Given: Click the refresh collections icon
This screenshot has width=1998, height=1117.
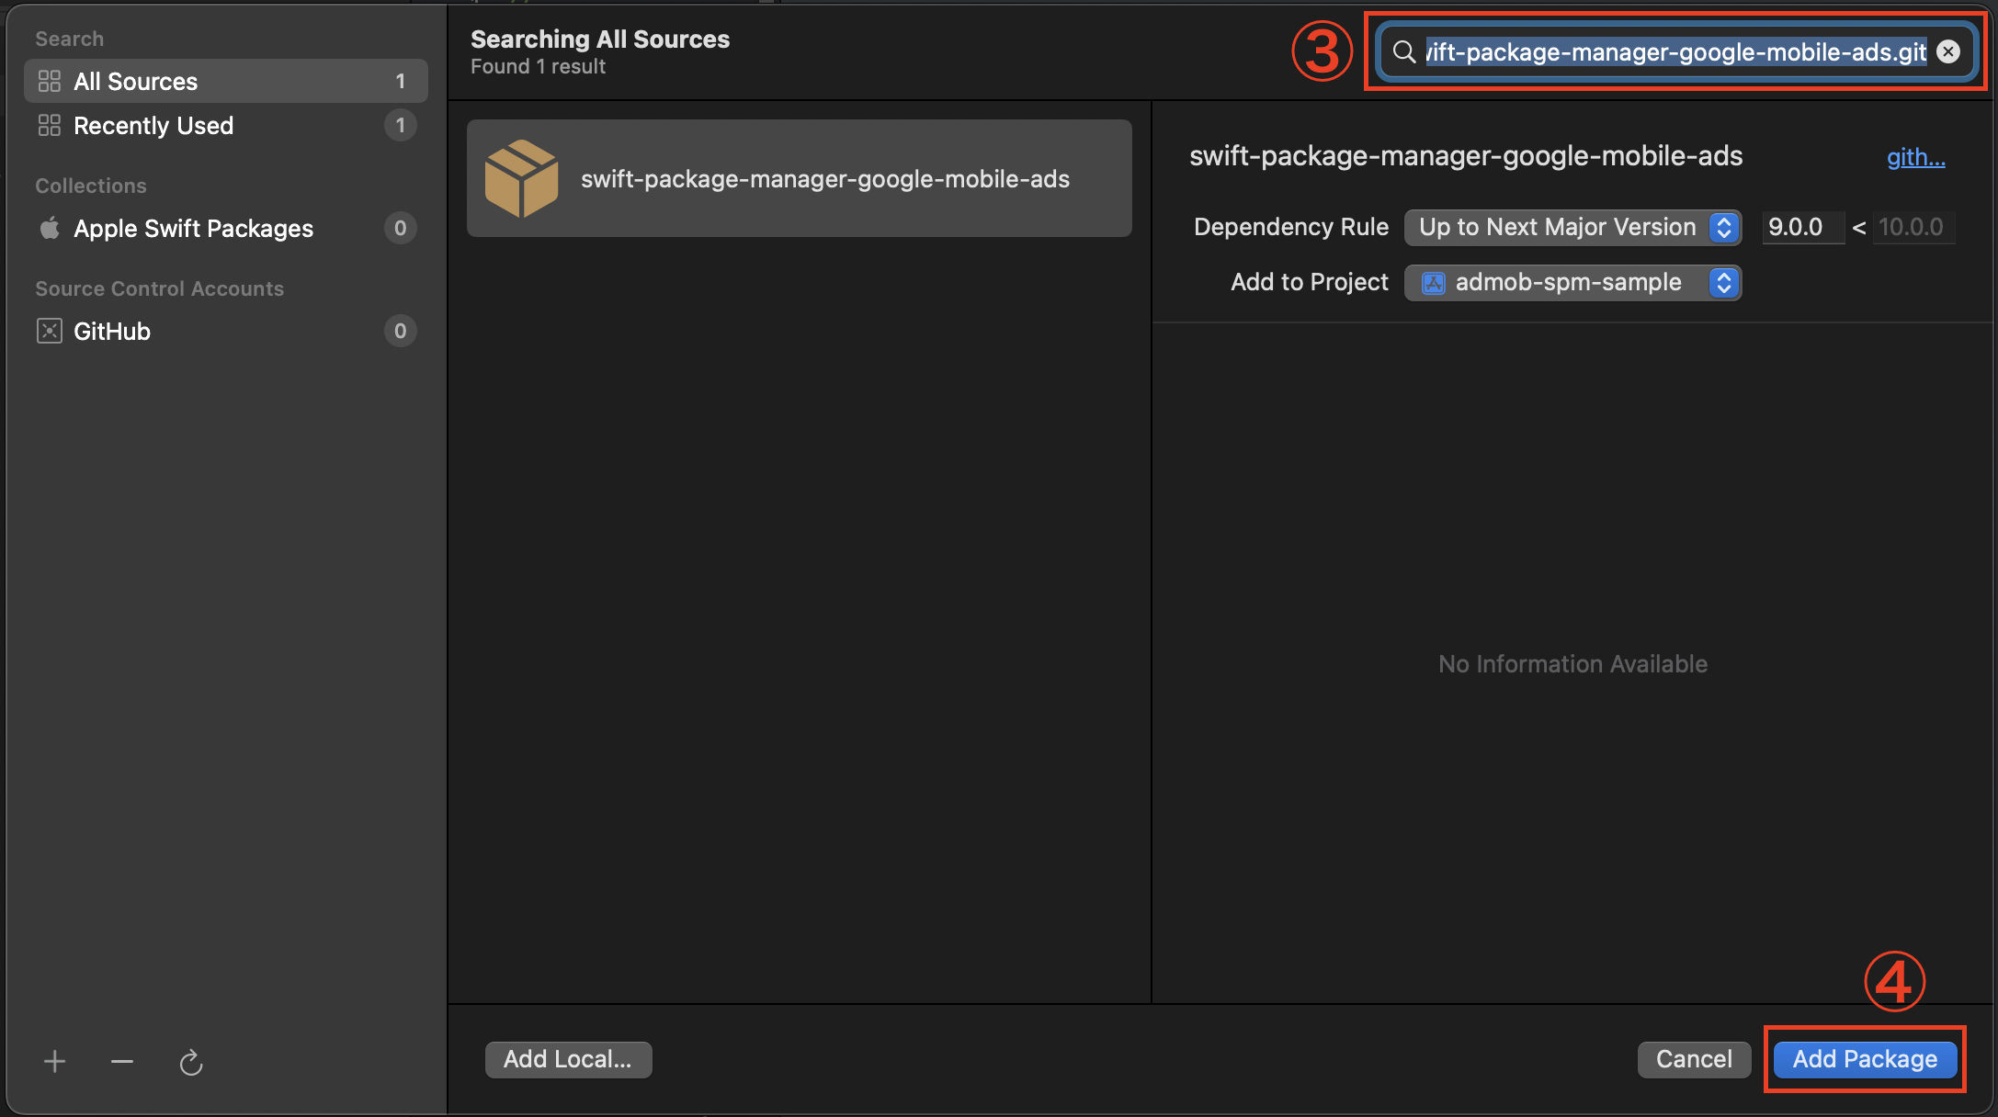Looking at the screenshot, I should pyautogui.click(x=190, y=1063).
